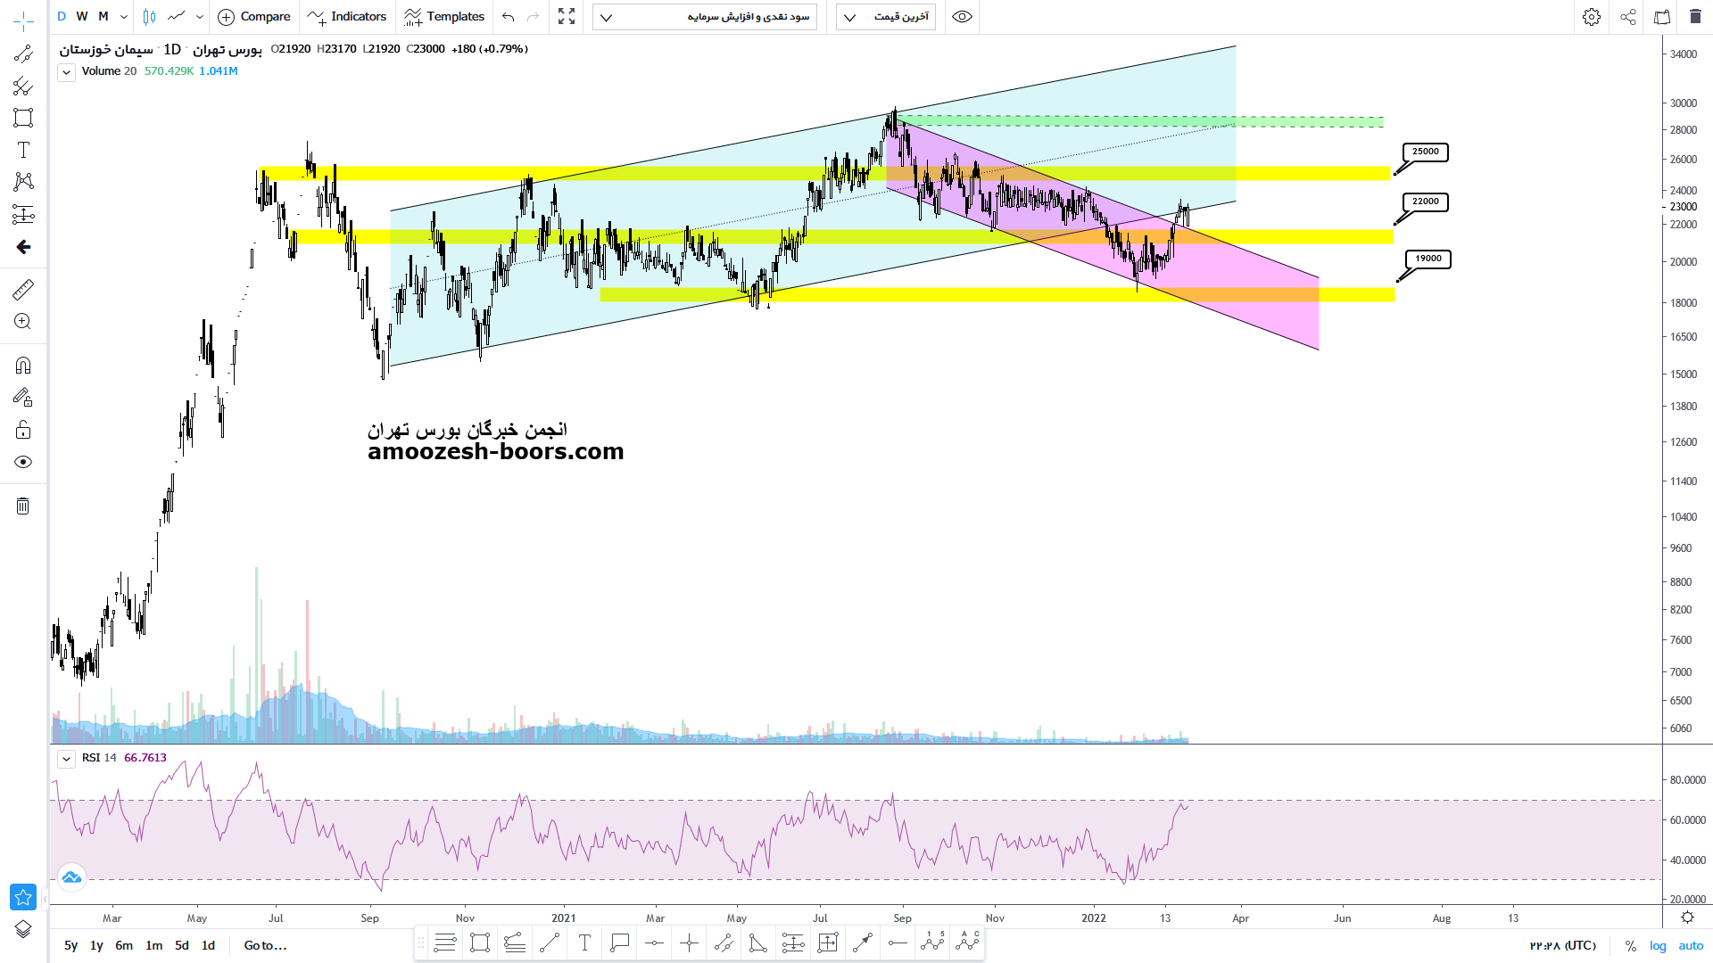Open chart settings gear icon
1713x963 pixels.
(1592, 17)
